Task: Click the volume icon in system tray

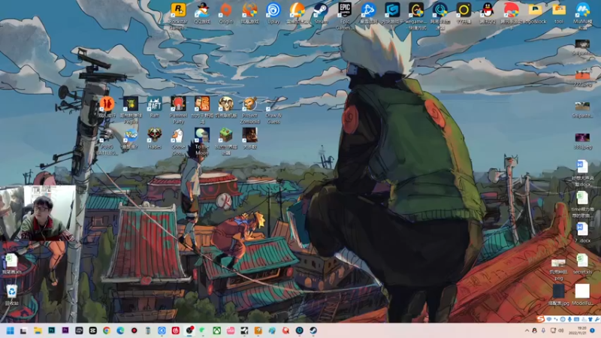Action: [x=561, y=330]
